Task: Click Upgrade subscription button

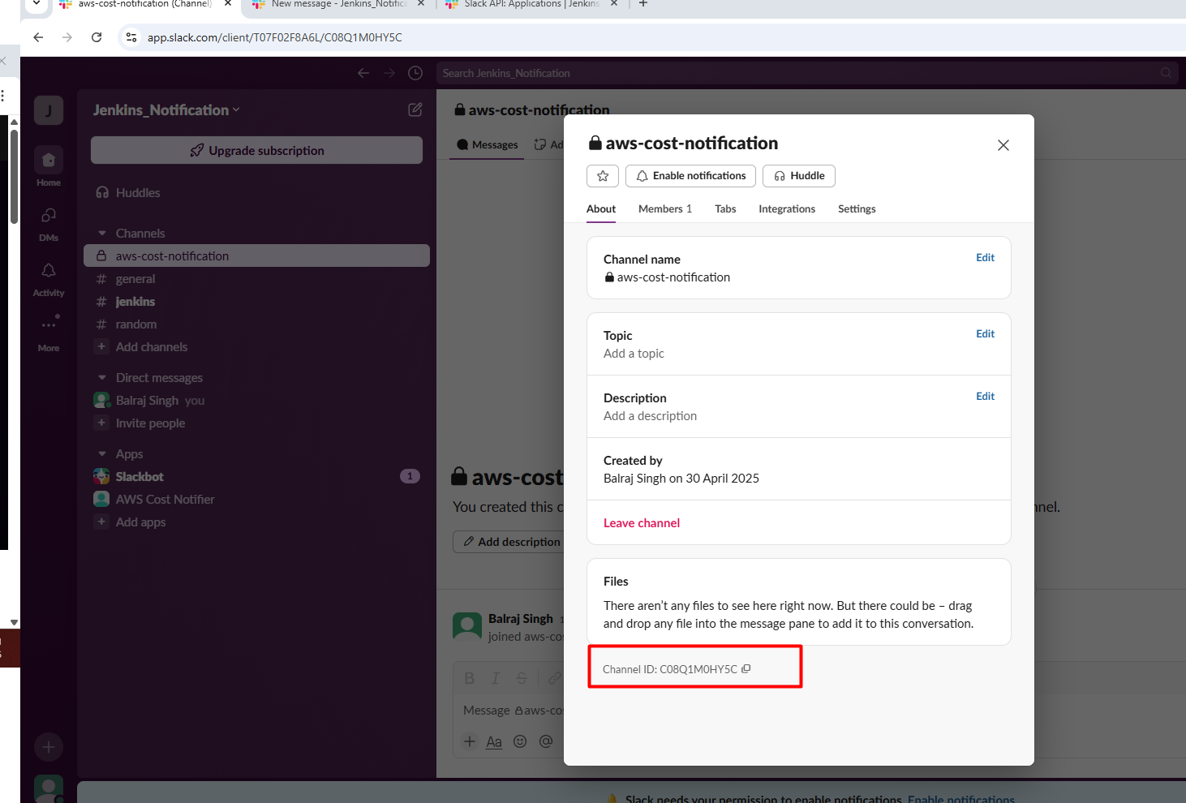Action: pos(256,150)
